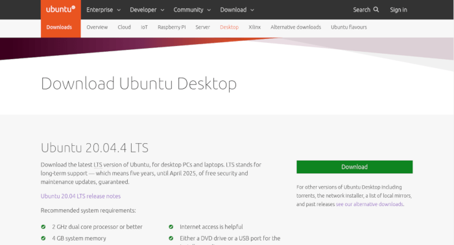The width and height of the screenshot is (454, 245).
Task: Expand the Enterprise menu chevron
Action: point(119,10)
